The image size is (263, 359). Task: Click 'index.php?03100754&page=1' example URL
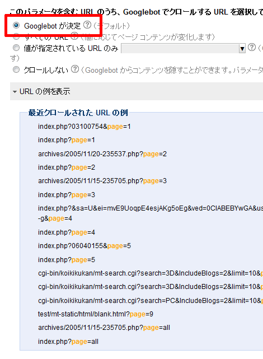84,127
